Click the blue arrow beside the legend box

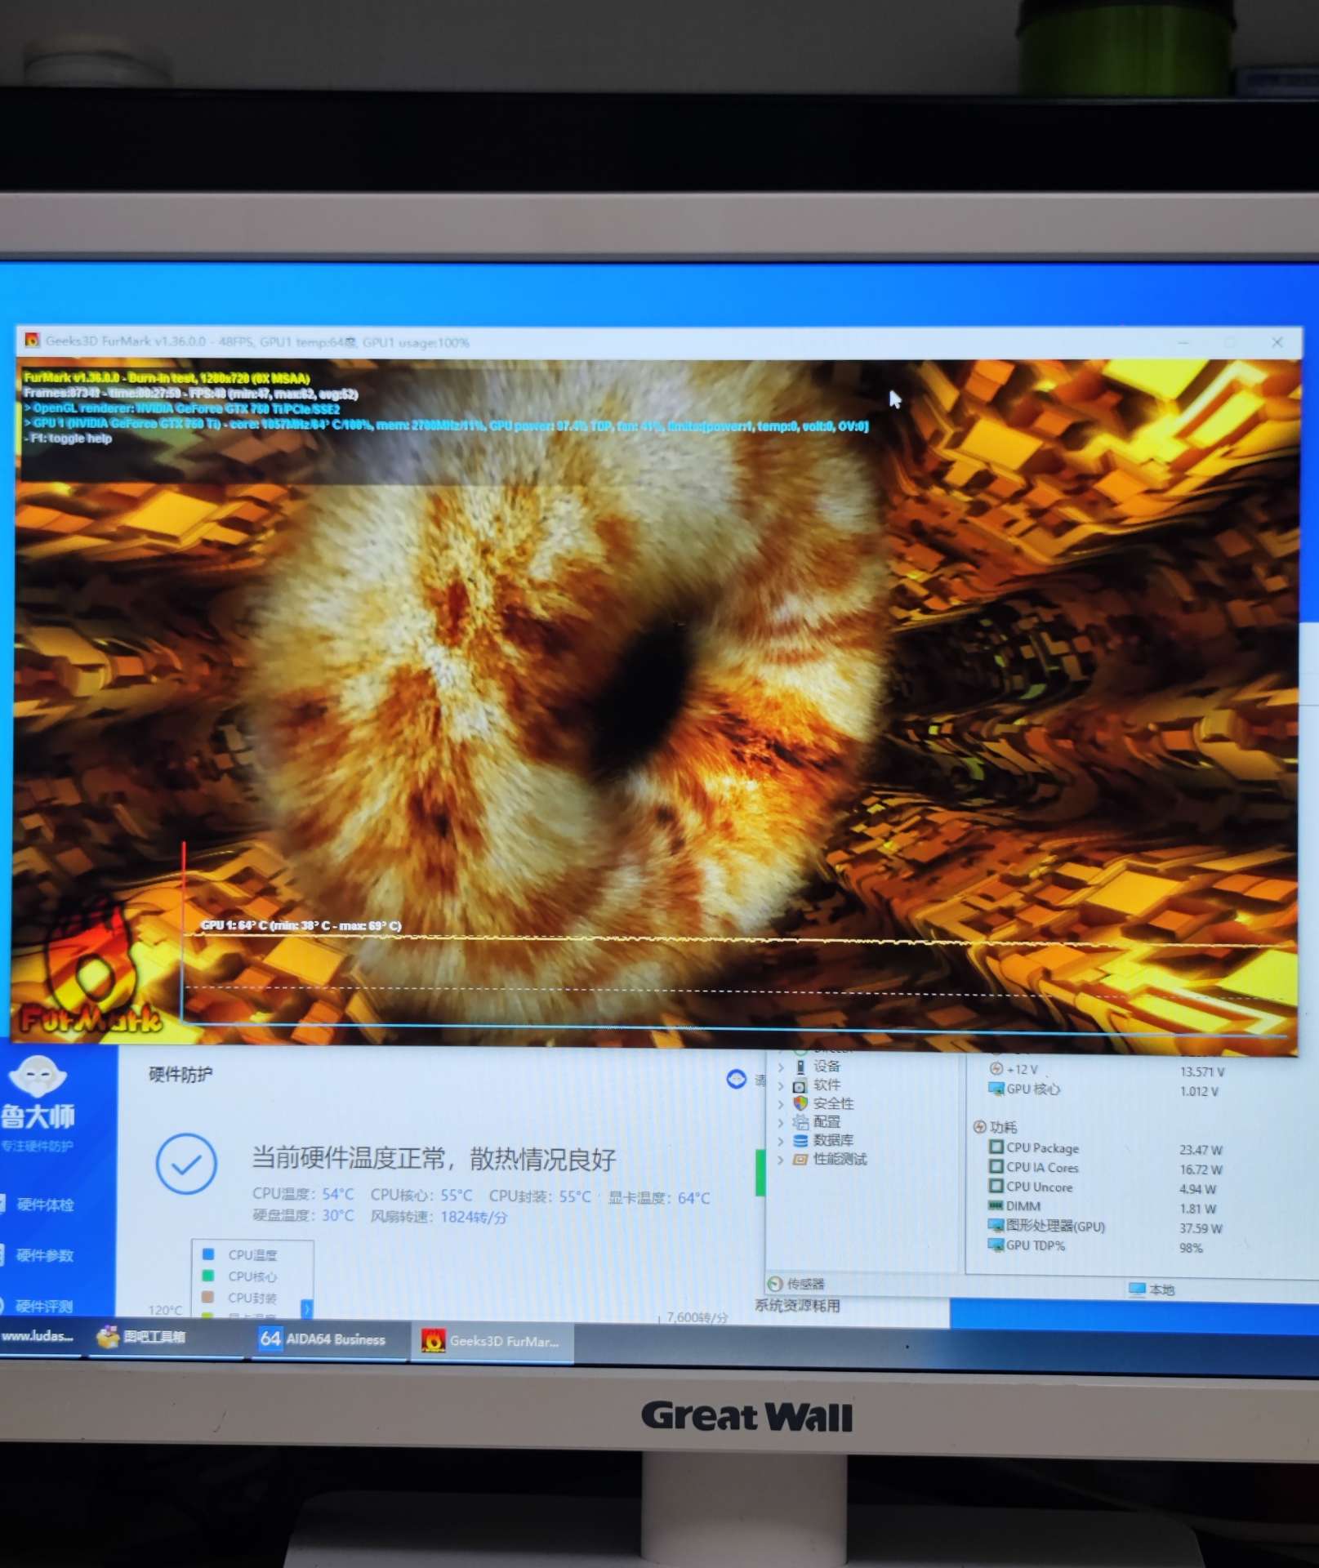306,1309
